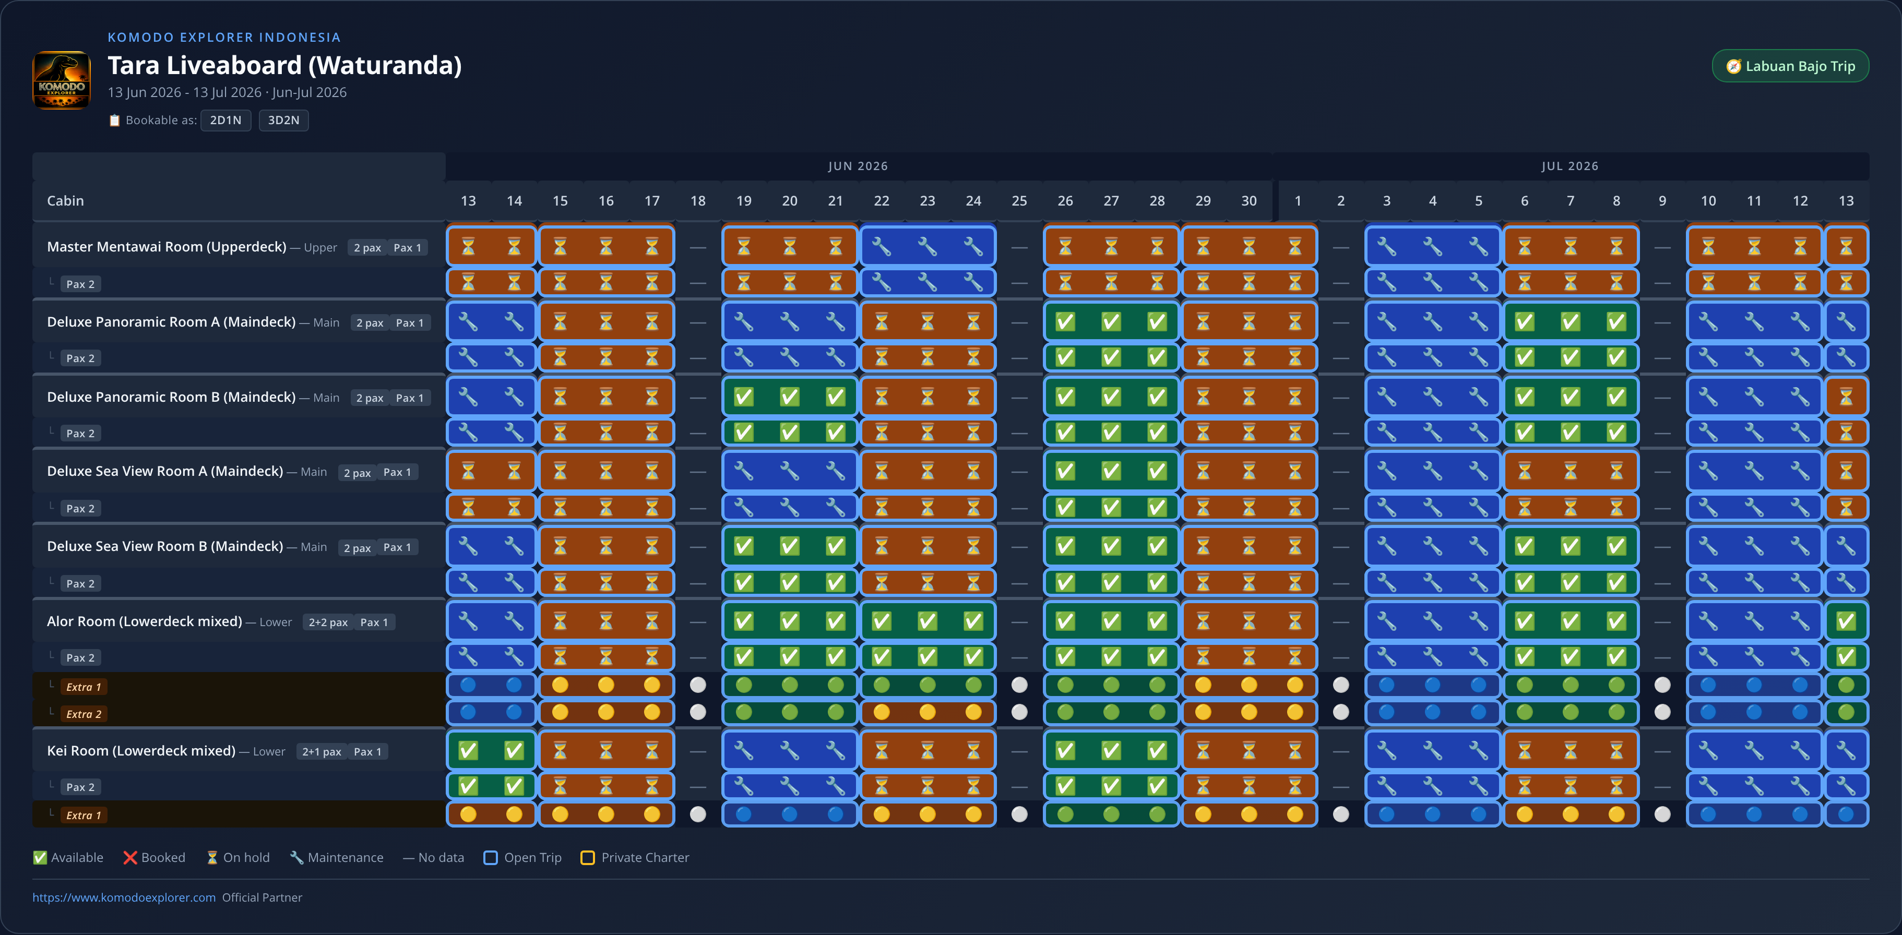The image size is (1902, 935).
Task: Select Jun 13 blue dot in Alor Extra 1
Action: coord(468,685)
